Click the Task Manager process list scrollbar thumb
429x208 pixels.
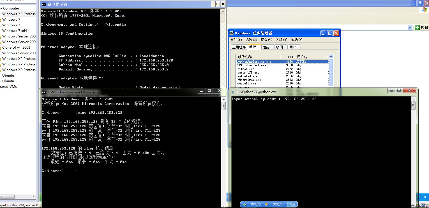click(331, 73)
